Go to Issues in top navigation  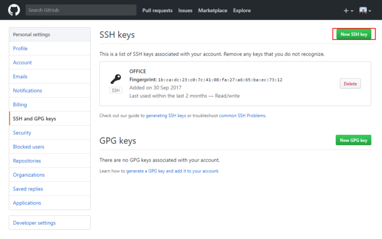[185, 10]
